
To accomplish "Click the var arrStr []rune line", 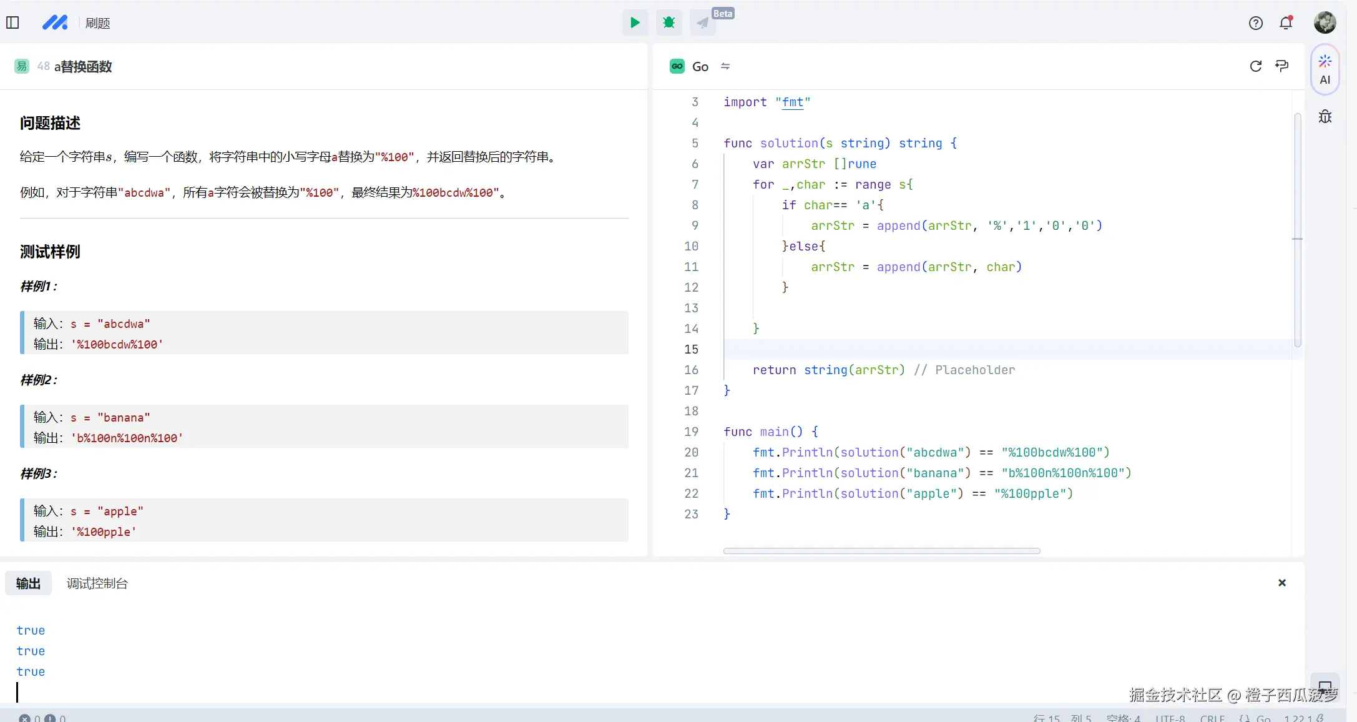I will pyautogui.click(x=815, y=164).
